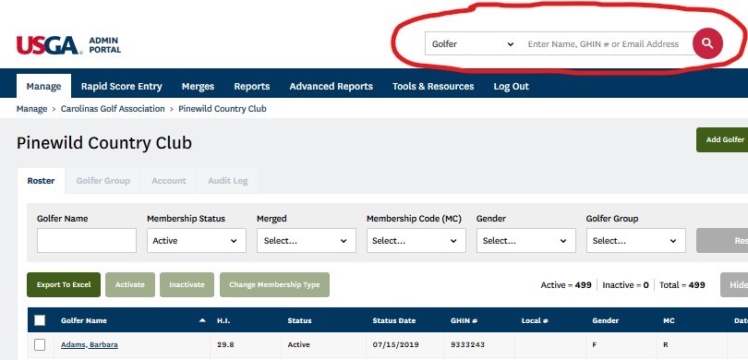Click the red magnifier search button
This screenshot has width=748, height=360.
pyautogui.click(x=707, y=43)
